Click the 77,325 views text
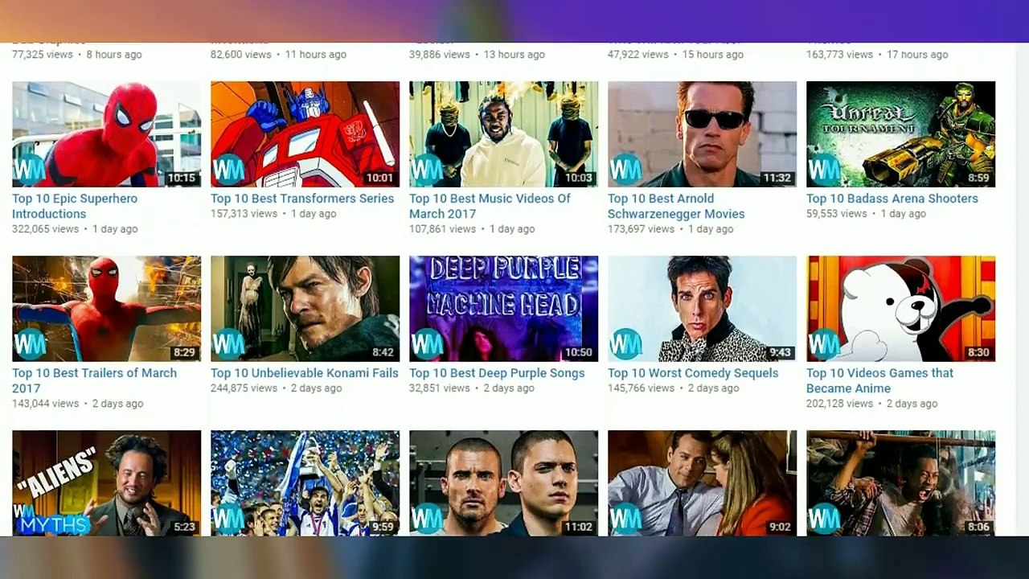Image resolution: width=1029 pixels, height=579 pixels. 43,55
